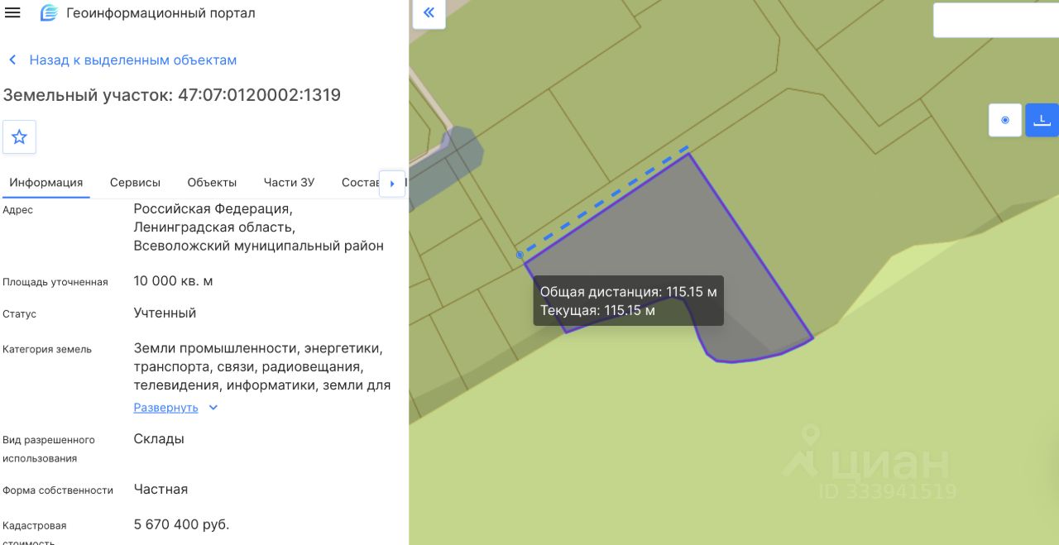Toggle the ruler measurement tool
The image size is (1059, 545).
(x=1042, y=120)
